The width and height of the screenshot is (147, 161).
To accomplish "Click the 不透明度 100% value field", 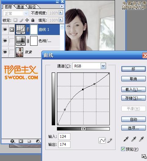I will tap(53, 13).
